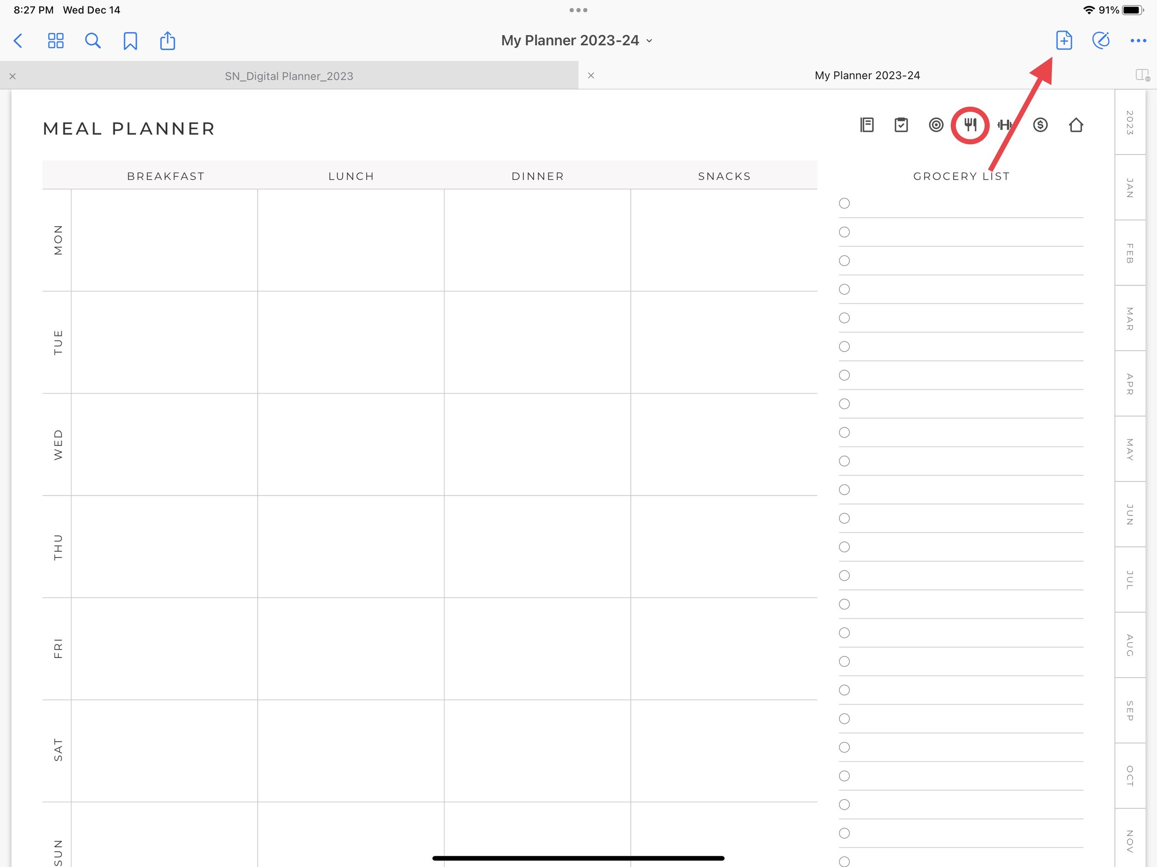Screen dimensions: 1157x867
Task: Tap the Friday breakfast cell
Action: point(164,649)
